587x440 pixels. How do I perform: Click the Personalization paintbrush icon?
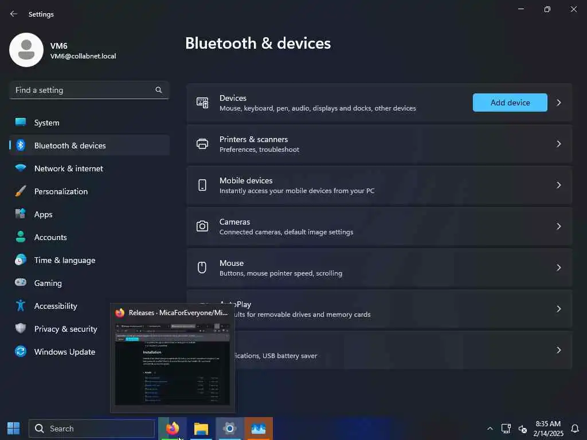click(21, 191)
